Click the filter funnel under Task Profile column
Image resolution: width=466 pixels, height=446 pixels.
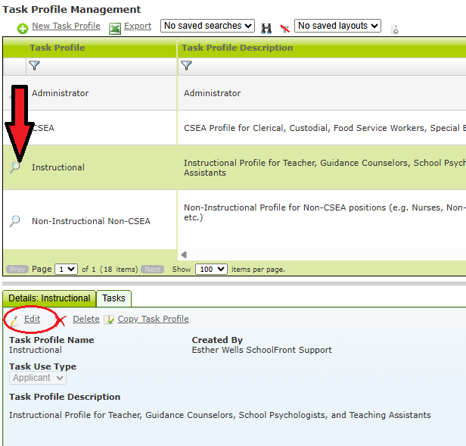click(35, 65)
